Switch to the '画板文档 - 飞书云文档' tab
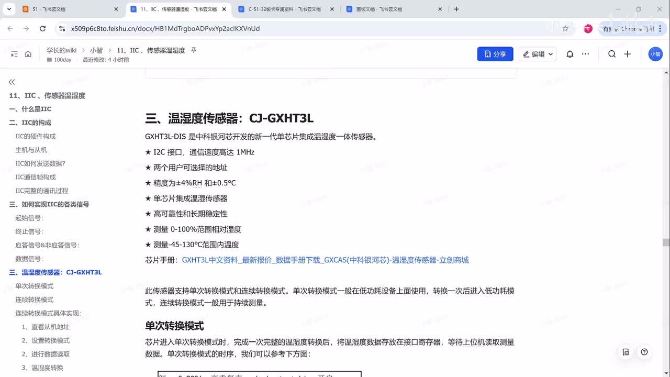 coord(394,9)
